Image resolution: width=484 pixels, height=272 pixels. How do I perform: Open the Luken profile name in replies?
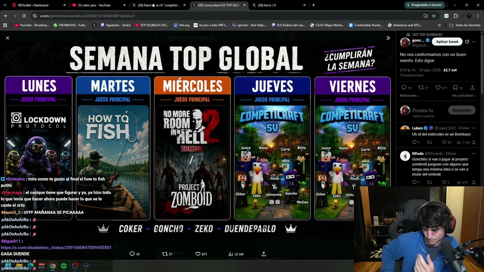(x=417, y=128)
